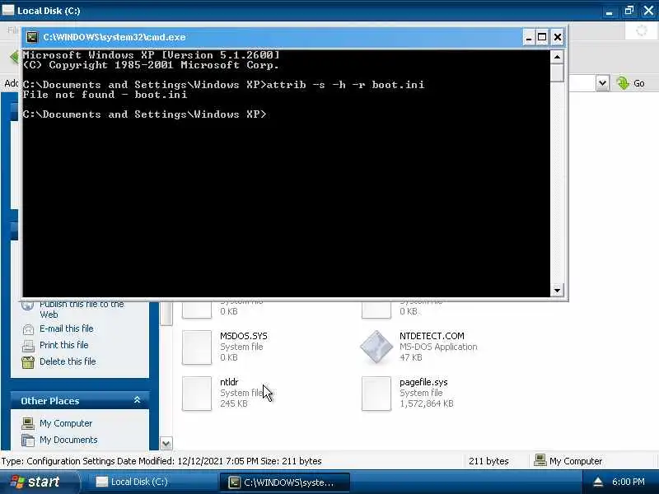Click E-mail this file link
The height and width of the screenshot is (494, 659).
(67, 329)
